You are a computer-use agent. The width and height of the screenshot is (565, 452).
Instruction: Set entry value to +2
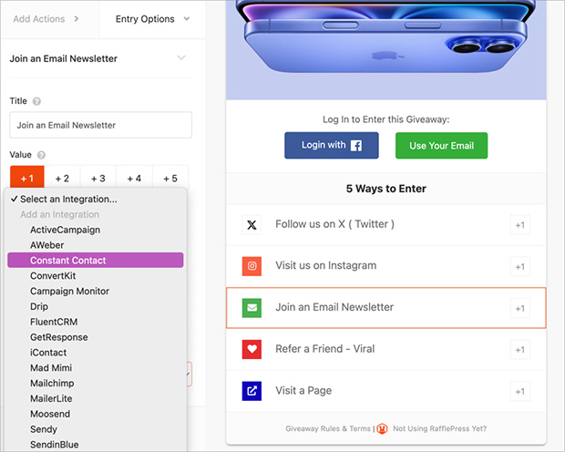[x=62, y=178]
